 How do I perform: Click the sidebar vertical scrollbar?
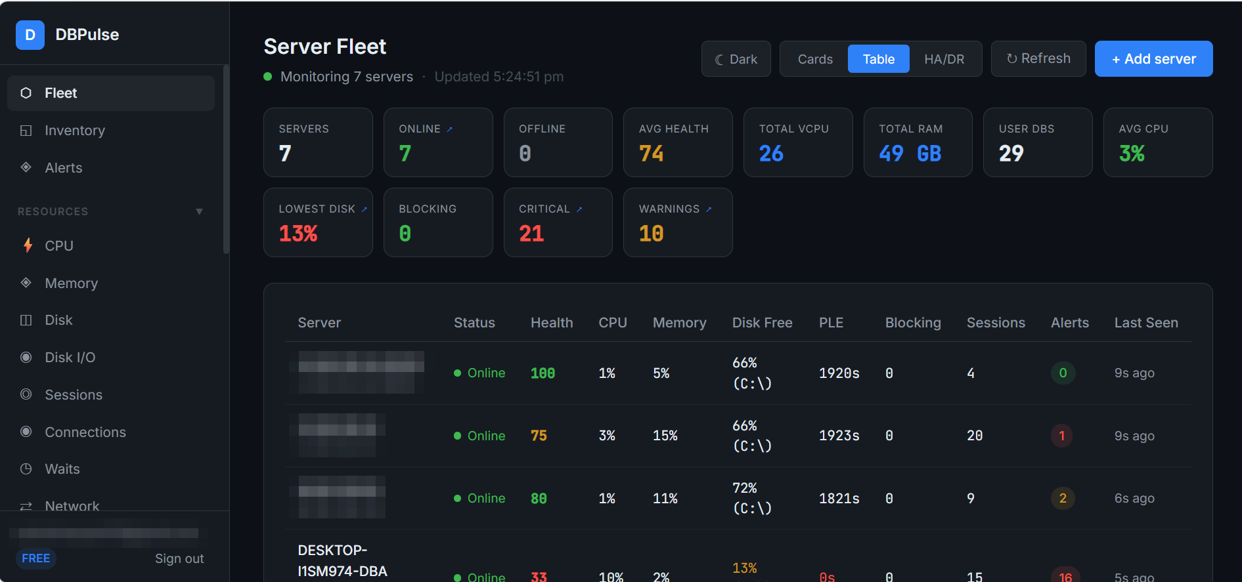[226, 159]
